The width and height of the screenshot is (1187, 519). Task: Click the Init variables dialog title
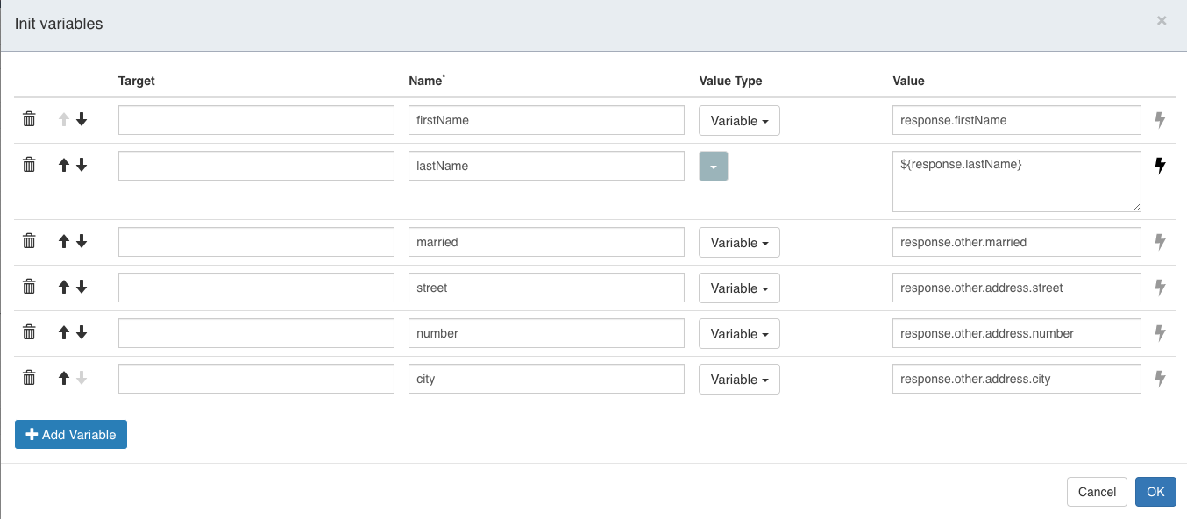tap(57, 24)
